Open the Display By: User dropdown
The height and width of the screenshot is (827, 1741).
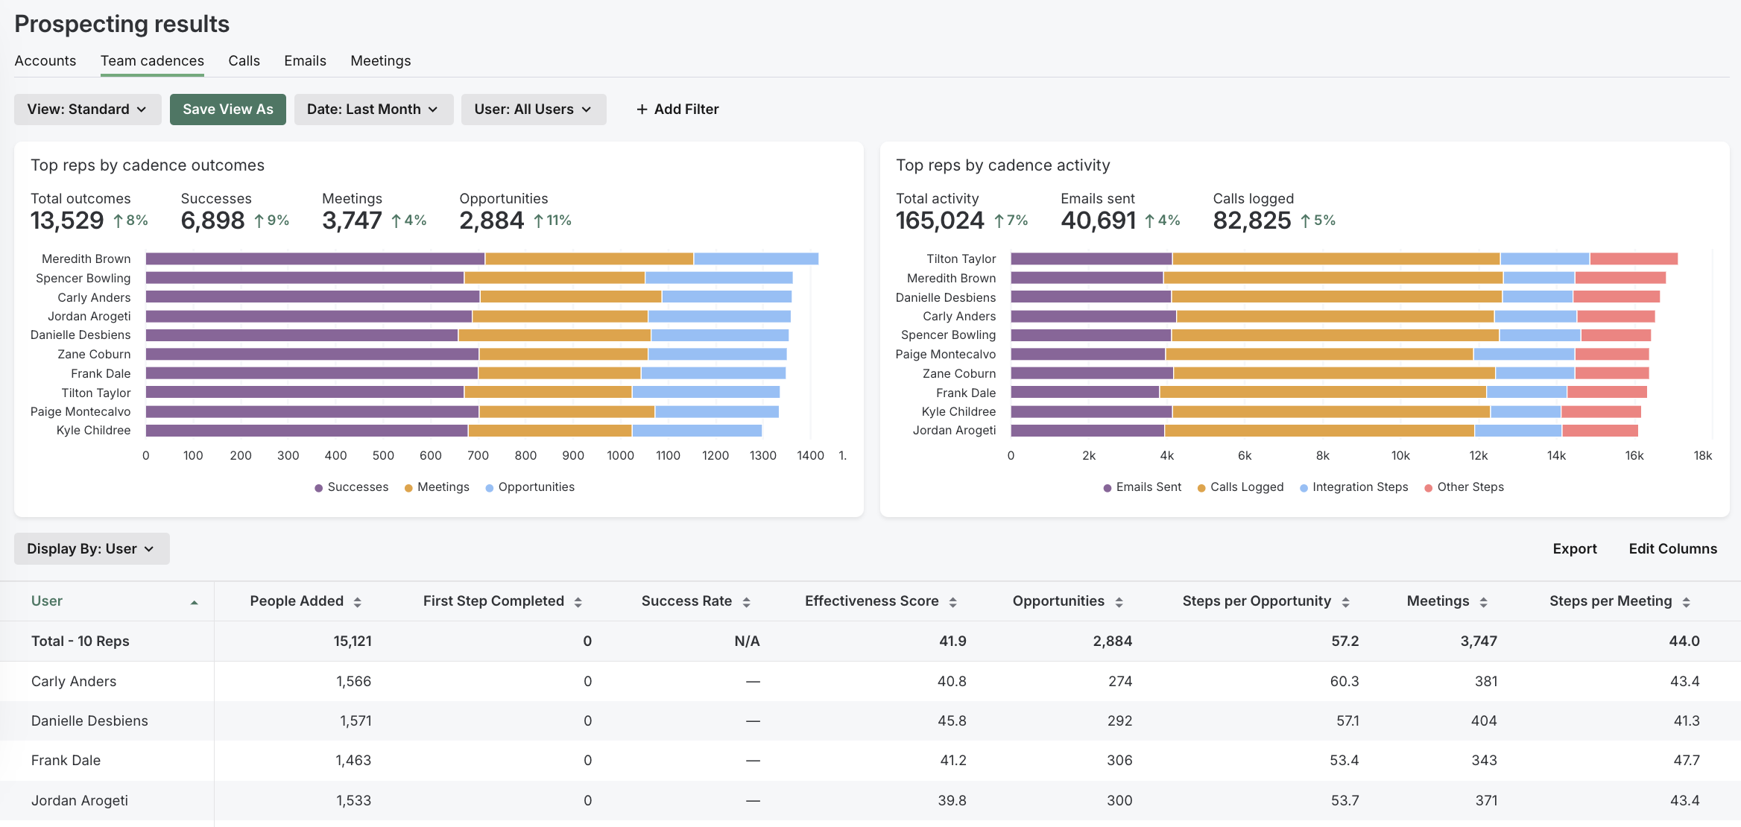point(91,548)
